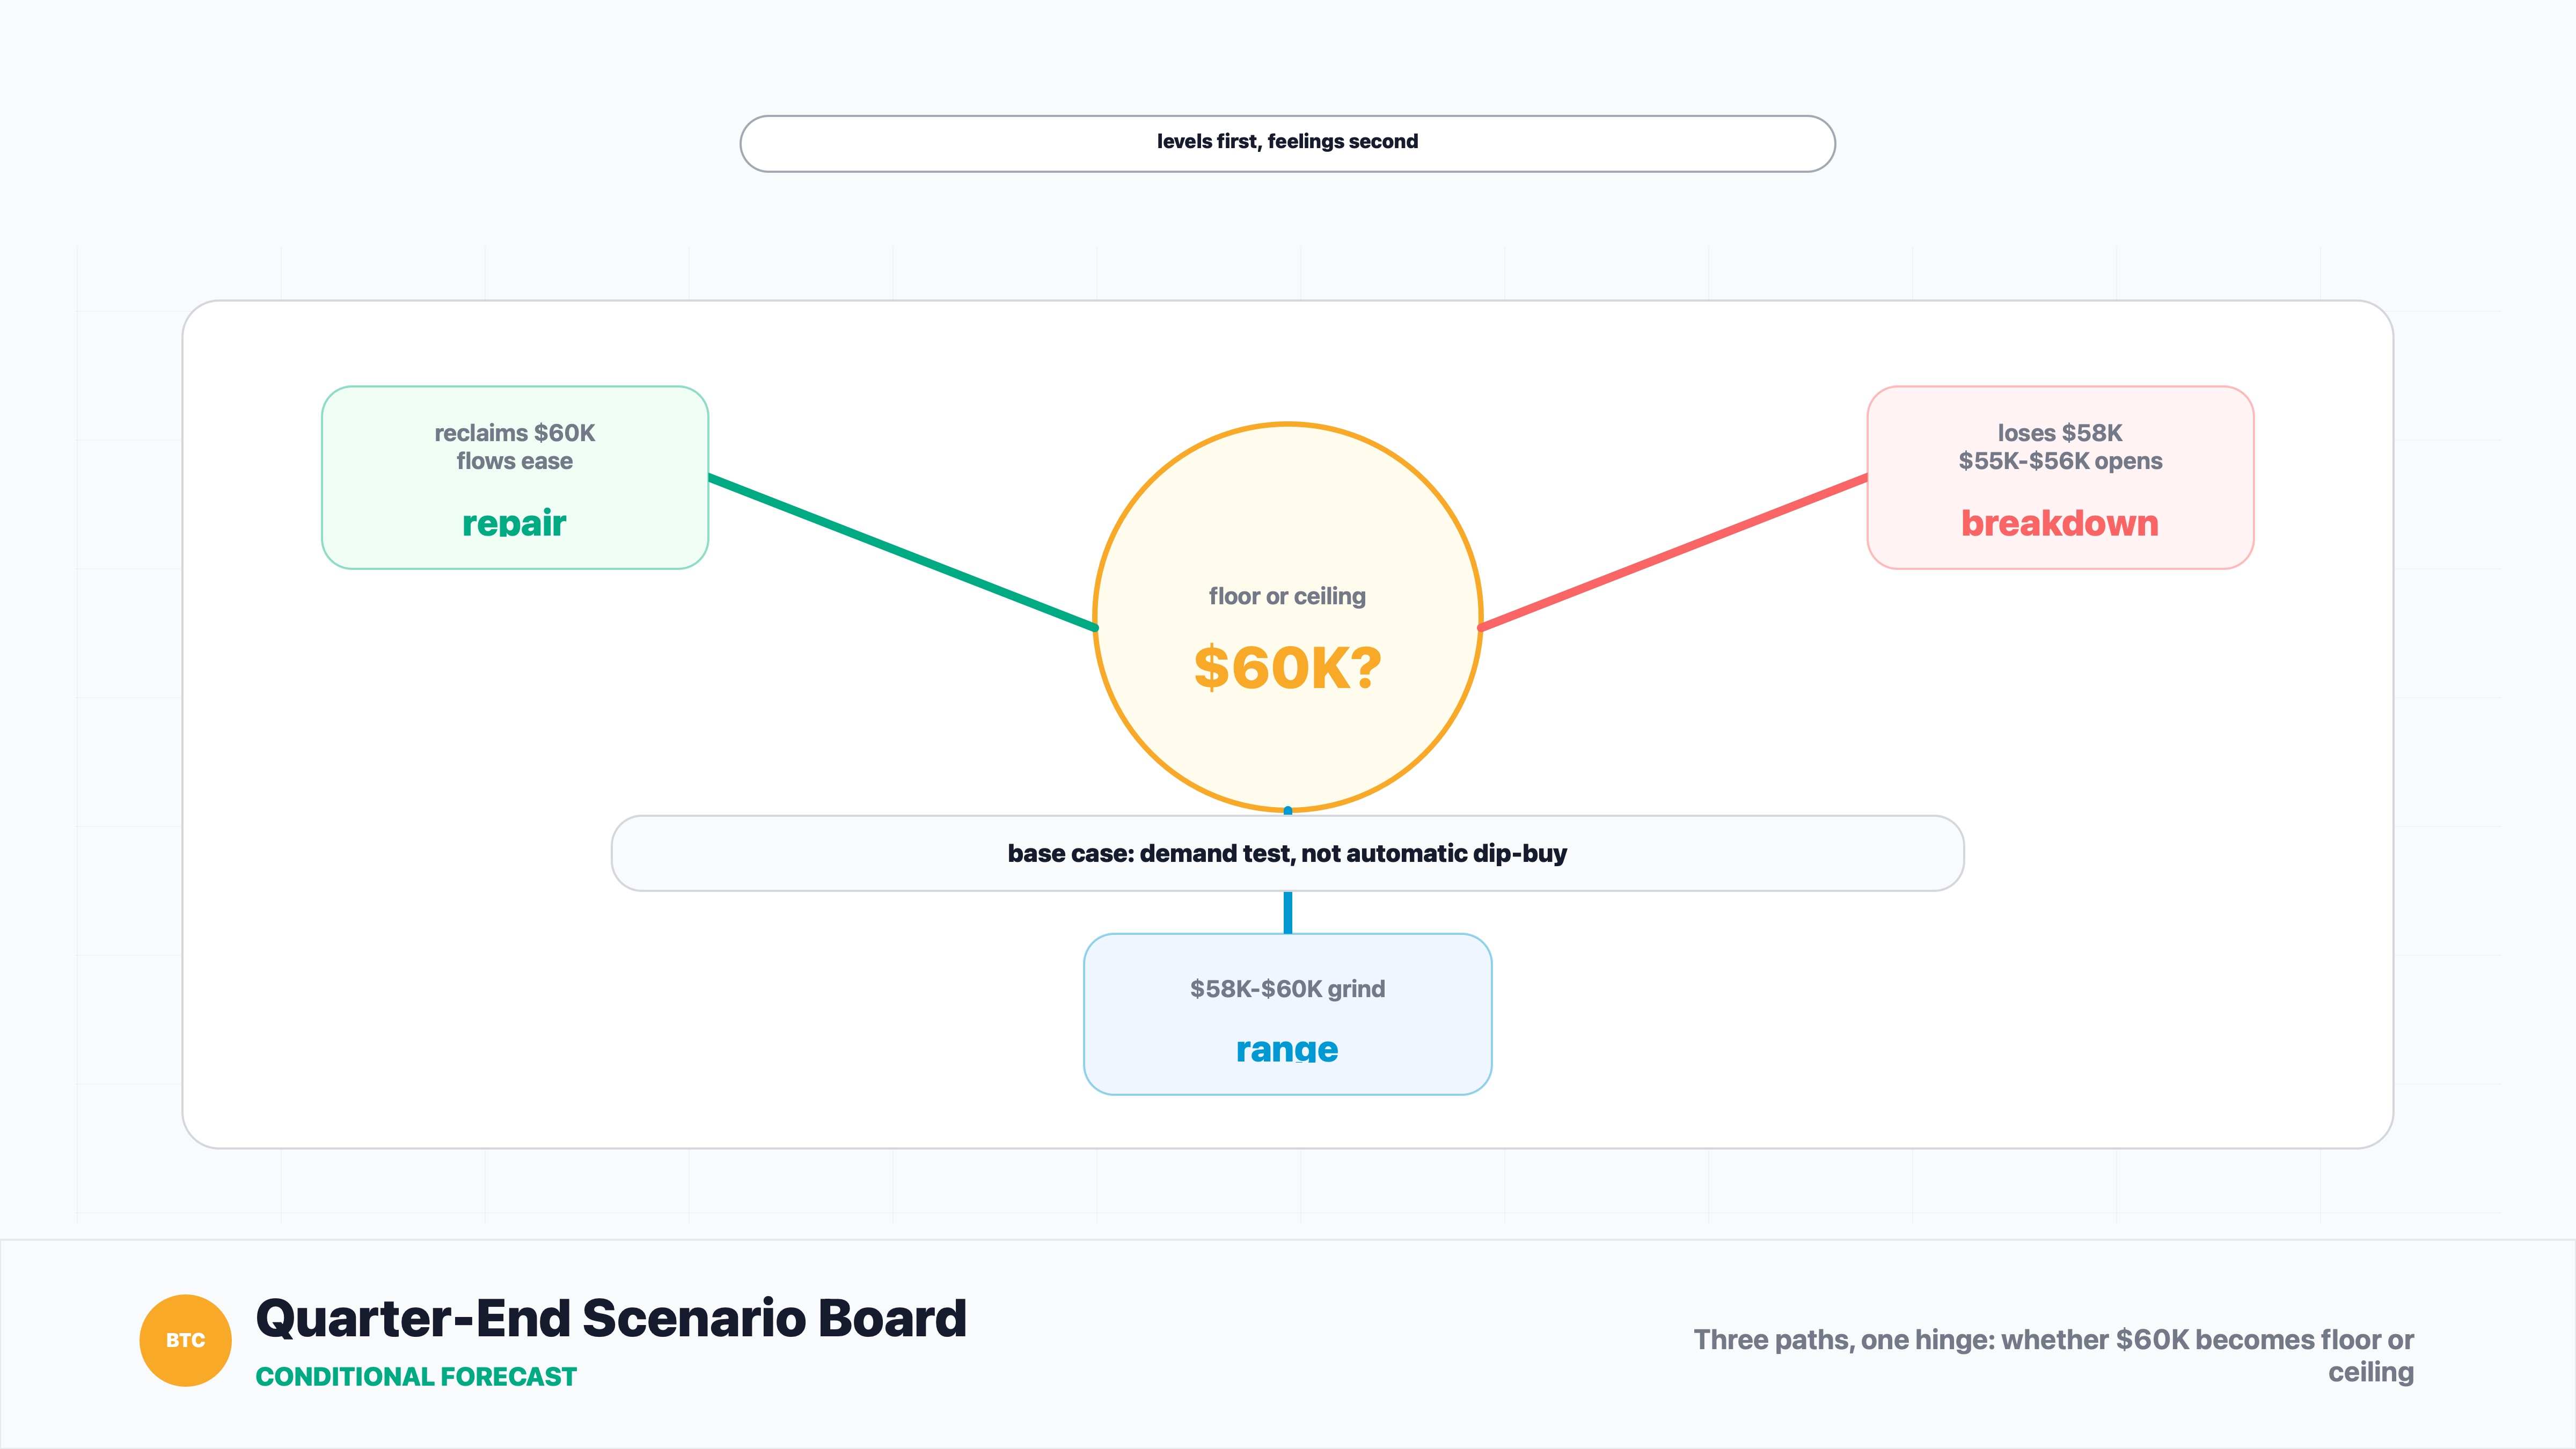2576x1449 pixels.
Task: Click the word 'range' in blue
Action: coord(1287,1049)
